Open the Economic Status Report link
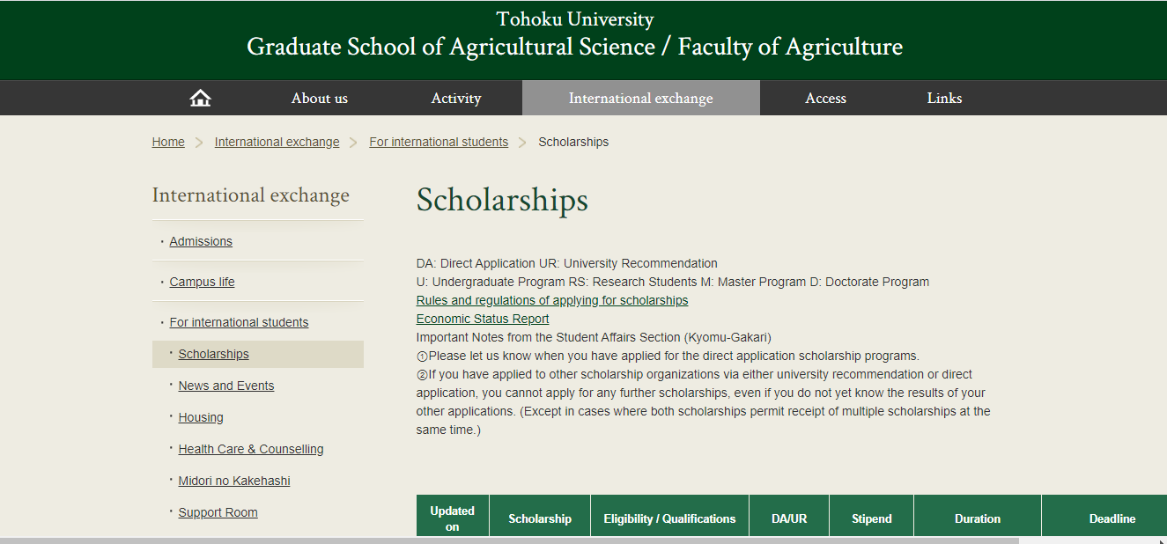 tap(483, 319)
